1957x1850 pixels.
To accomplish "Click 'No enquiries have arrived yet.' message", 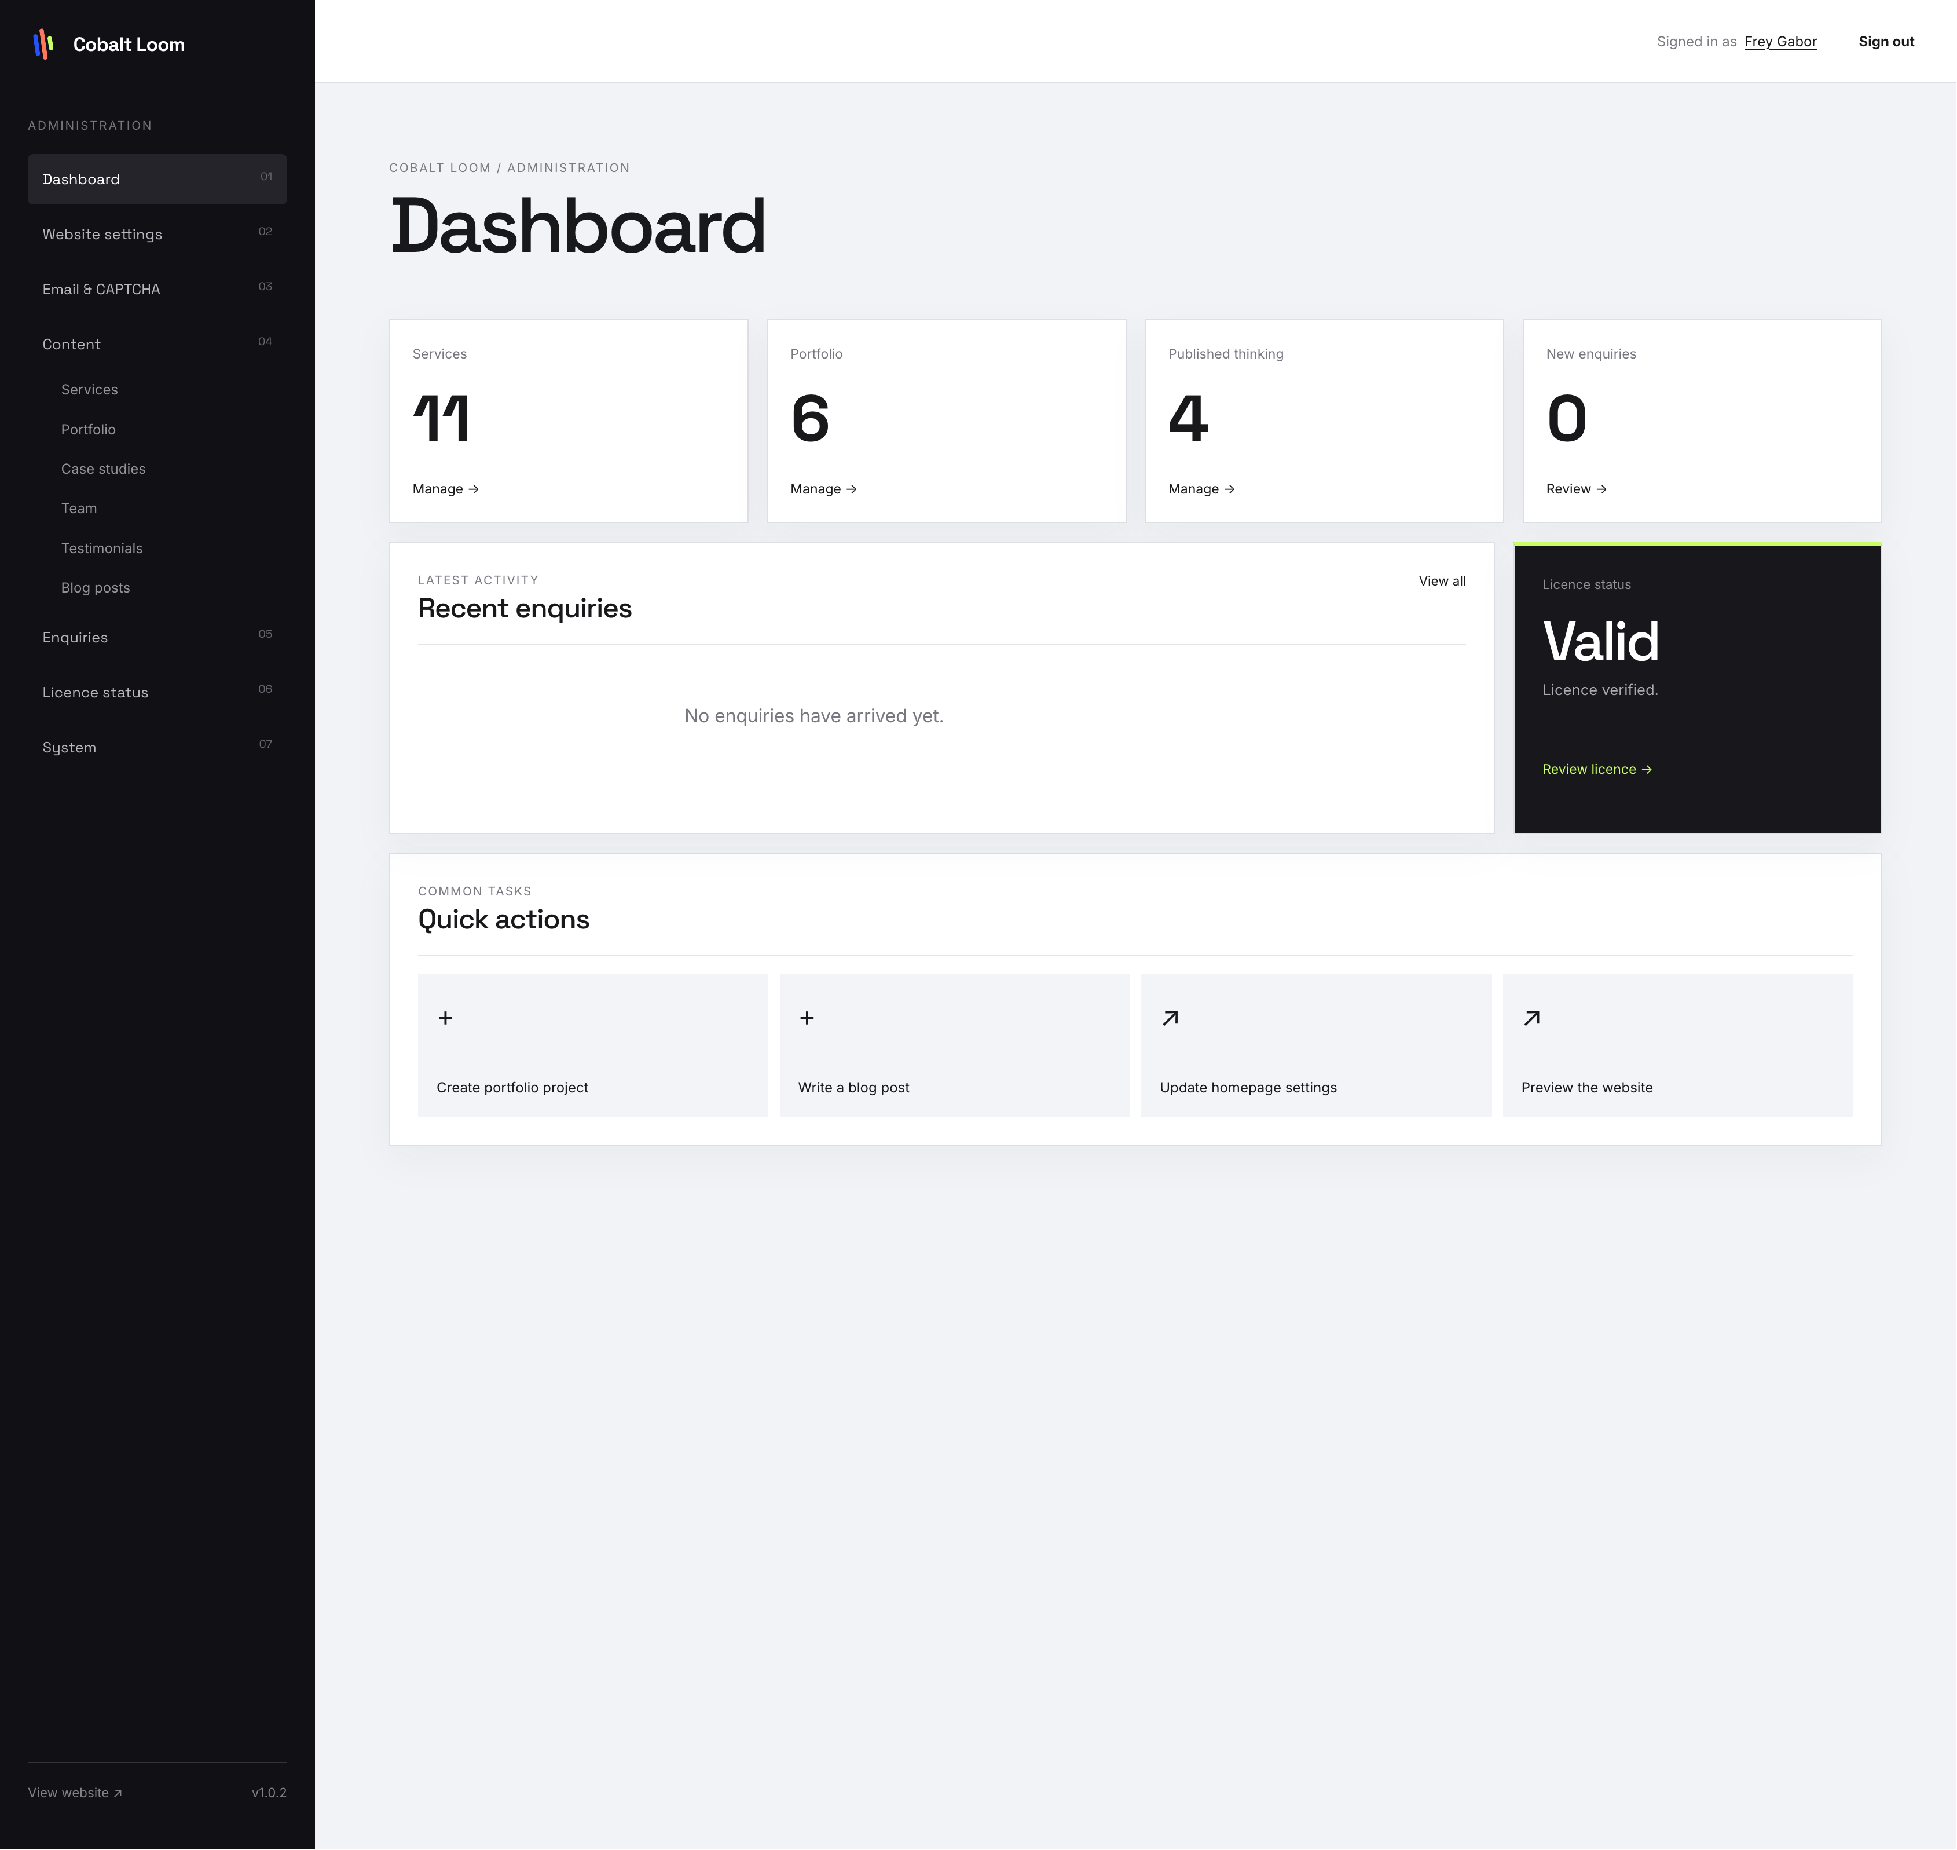I will tap(814, 716).
